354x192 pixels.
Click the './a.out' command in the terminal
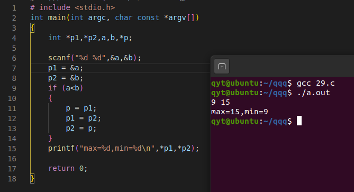click(x=313, y=93)
